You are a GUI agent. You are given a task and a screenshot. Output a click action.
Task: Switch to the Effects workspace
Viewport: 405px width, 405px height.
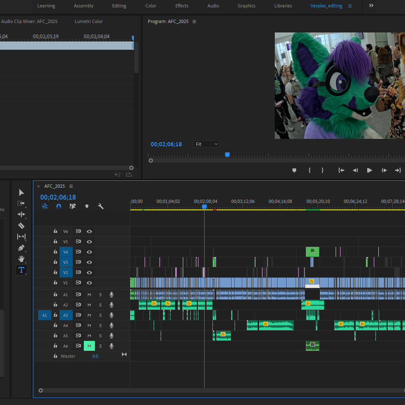click(182, 6)
